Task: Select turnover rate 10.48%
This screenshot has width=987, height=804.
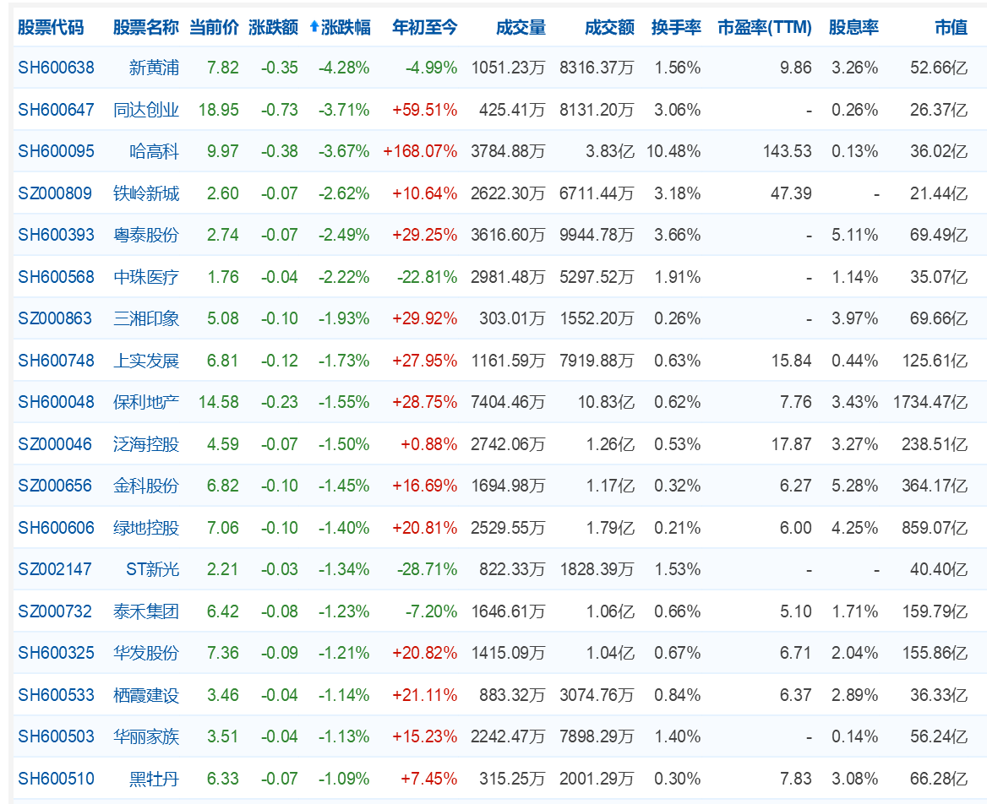Action: (x=673, y=151)
